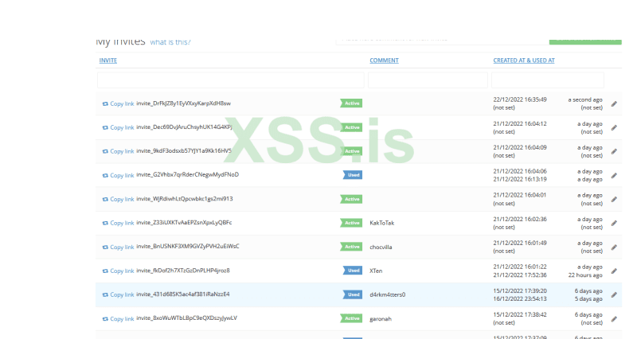Edit the d4rkm4tters0 invite with the pencil

click(614, 294)
